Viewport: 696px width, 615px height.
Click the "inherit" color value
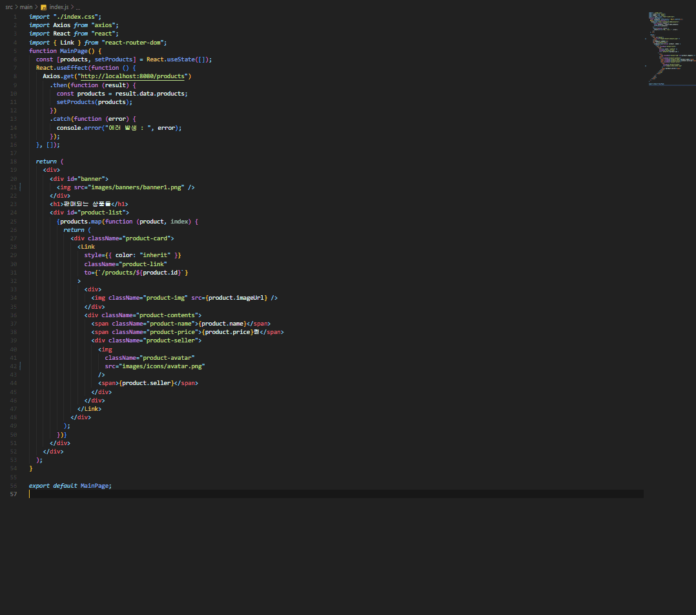pos(155,255)
